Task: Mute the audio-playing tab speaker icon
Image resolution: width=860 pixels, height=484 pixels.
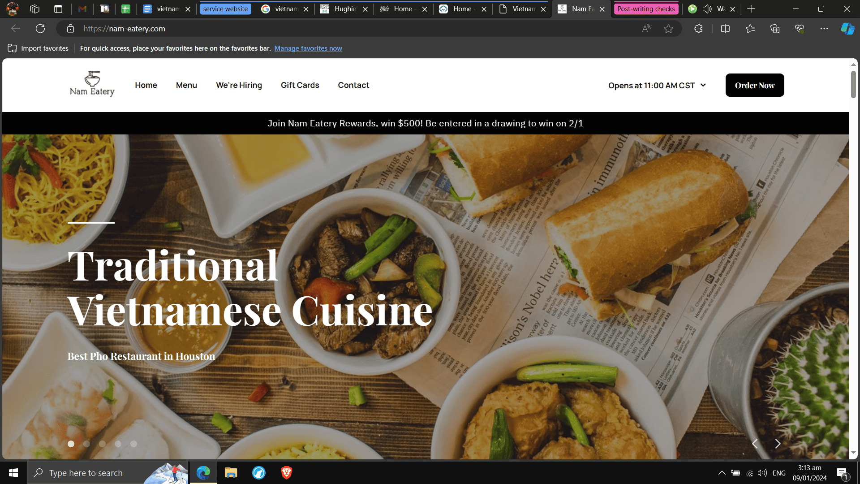Action: (707, 9)
